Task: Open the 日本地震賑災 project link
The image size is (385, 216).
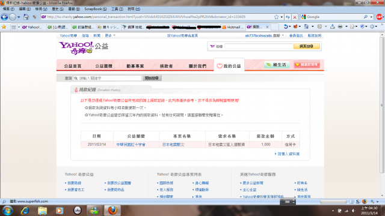Action: pos(173,145)
